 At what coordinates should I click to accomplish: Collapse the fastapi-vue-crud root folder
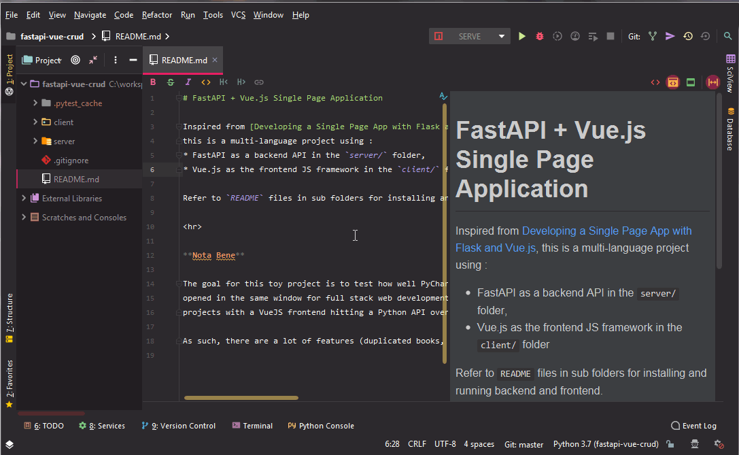pos(24,84)
